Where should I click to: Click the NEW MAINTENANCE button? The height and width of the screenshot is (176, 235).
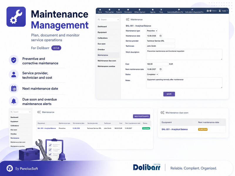point(142,116)
